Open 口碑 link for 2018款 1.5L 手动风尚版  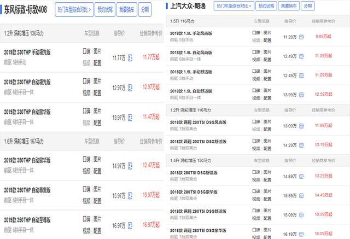[x=256, y=33]
